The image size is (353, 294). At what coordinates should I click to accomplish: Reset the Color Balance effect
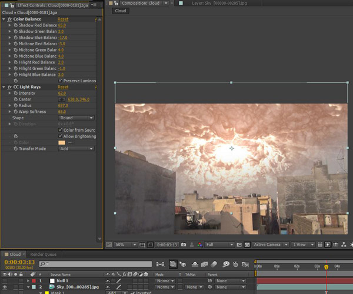click(x=62, y=19)
